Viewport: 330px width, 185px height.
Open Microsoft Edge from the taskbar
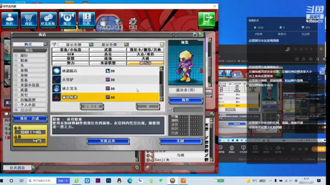[x=130, y=180]
